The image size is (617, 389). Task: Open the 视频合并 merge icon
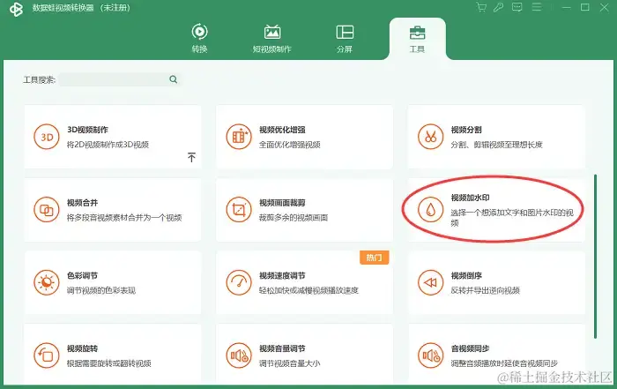[x=47, y=209]
